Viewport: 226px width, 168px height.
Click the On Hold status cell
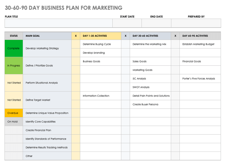[x=14, y=122]
